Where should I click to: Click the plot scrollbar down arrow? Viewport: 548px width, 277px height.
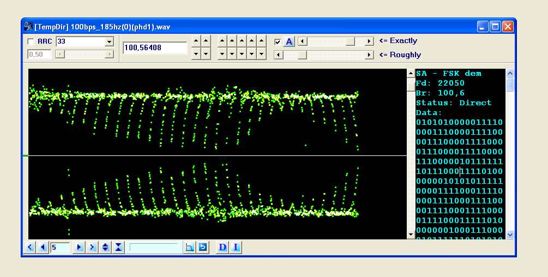[x=411, y=234]
